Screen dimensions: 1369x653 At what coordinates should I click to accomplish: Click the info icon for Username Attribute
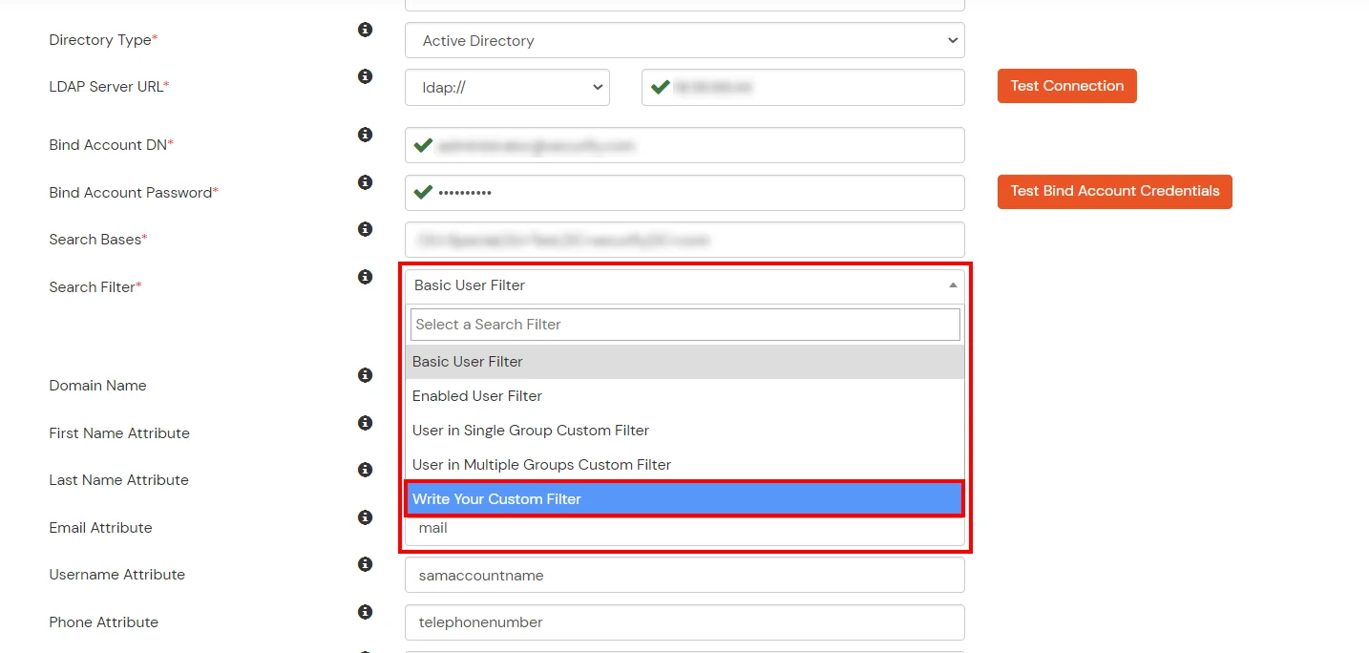pyautogui.click(x=365, y=564)
